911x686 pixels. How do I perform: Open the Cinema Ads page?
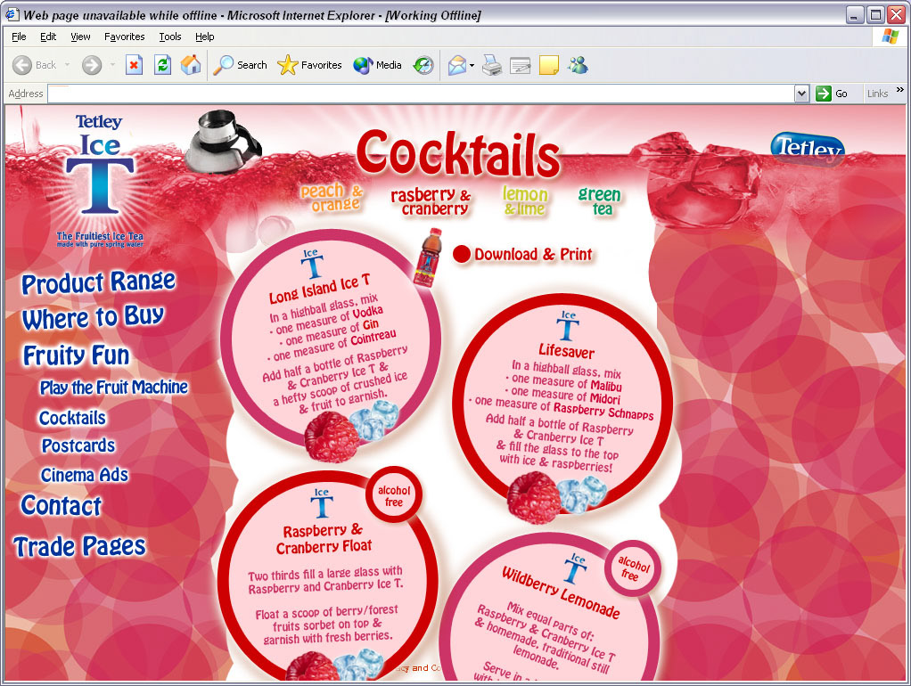(85, 475)
